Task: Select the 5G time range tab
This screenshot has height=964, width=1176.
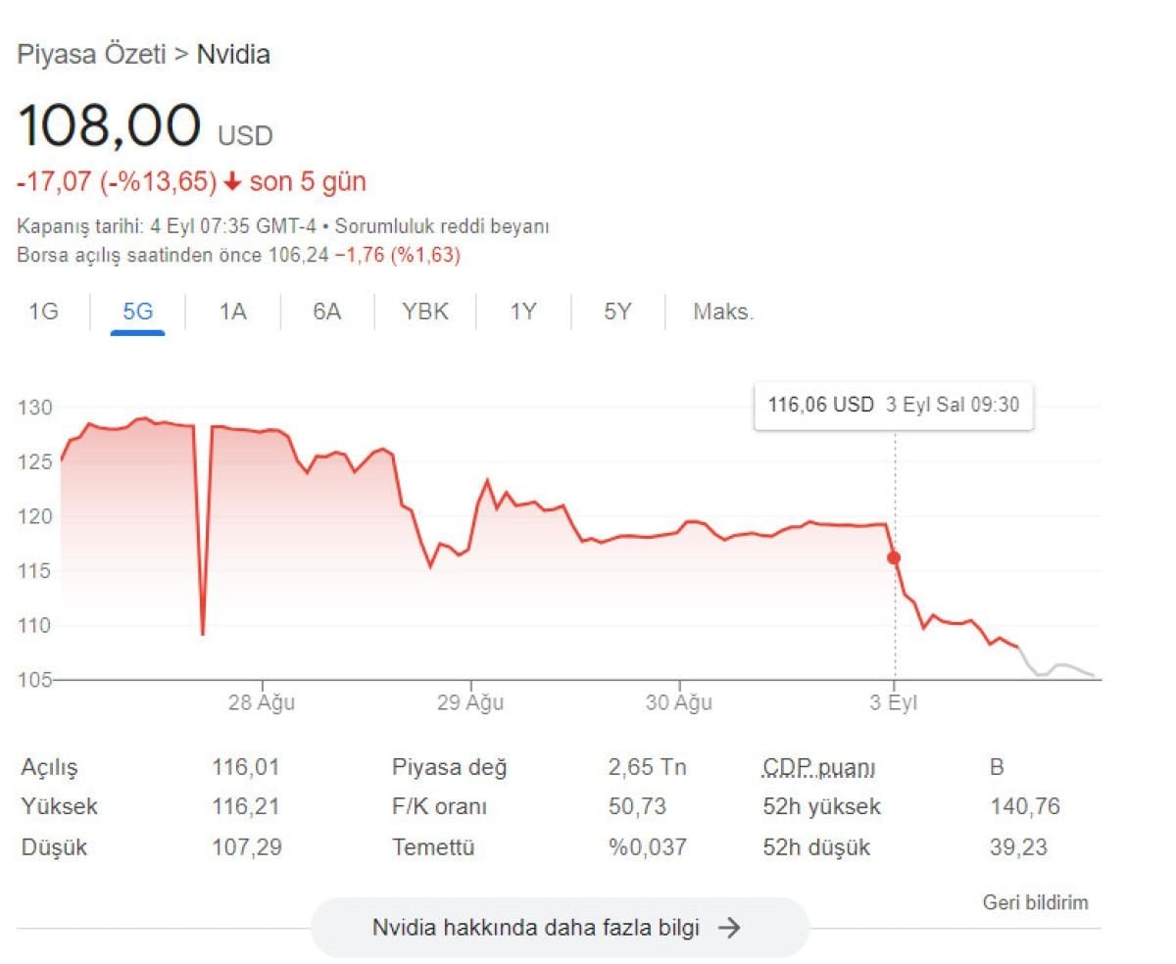Action: coord(137,312)
